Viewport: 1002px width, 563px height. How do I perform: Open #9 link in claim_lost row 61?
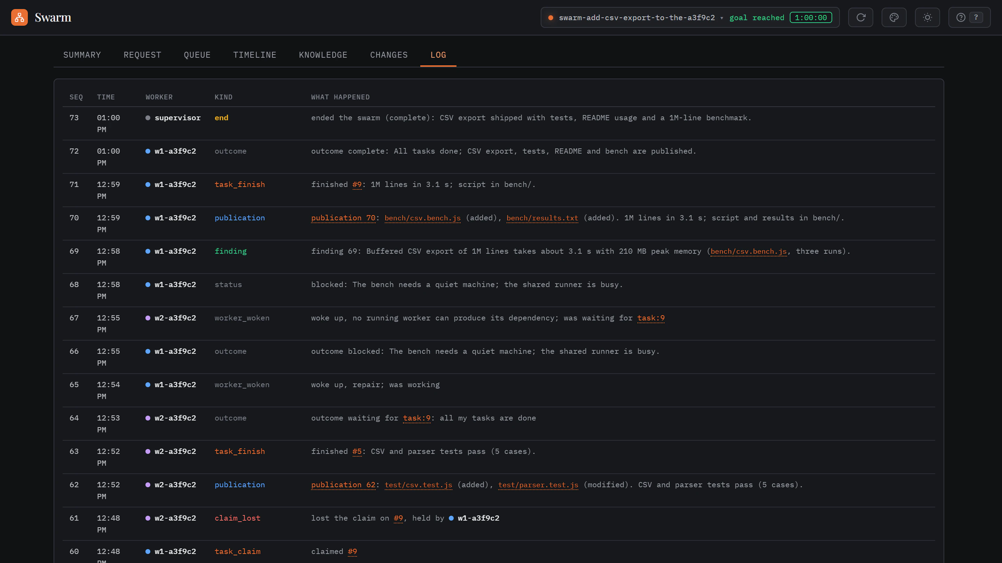(x=398, y=518)
